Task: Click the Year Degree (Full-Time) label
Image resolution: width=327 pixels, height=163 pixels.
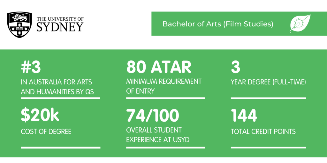Action: tap(268, 82)
